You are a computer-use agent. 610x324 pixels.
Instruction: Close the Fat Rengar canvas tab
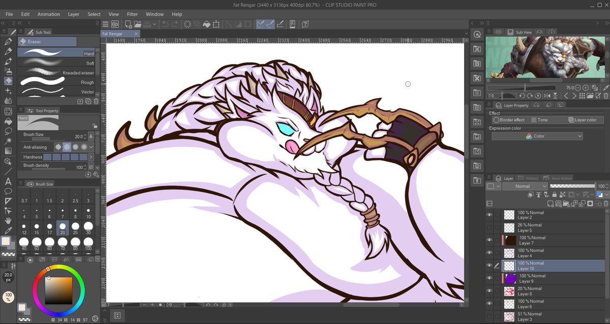pyautogui.click(x=136, y=34)
